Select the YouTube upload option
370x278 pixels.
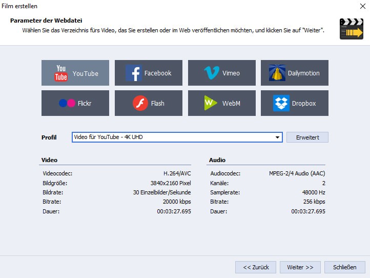tap(75, 73)
